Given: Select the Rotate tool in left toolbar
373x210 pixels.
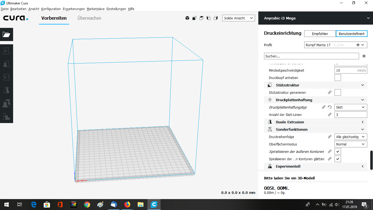Looking at the screenshot, I should (x=7, y=77).
